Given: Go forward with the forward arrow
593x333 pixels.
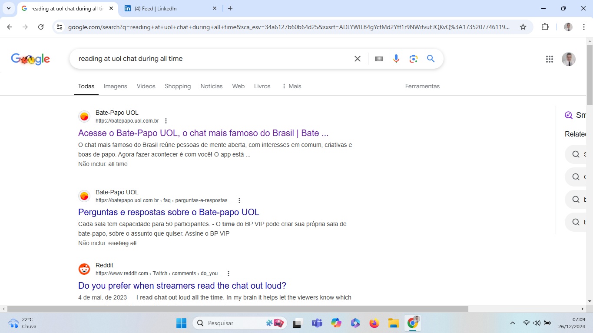Looking at the screenshot, I should point(25,27).
